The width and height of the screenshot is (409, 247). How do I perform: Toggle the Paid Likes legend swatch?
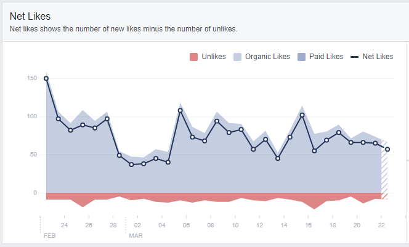pos(301,57)
